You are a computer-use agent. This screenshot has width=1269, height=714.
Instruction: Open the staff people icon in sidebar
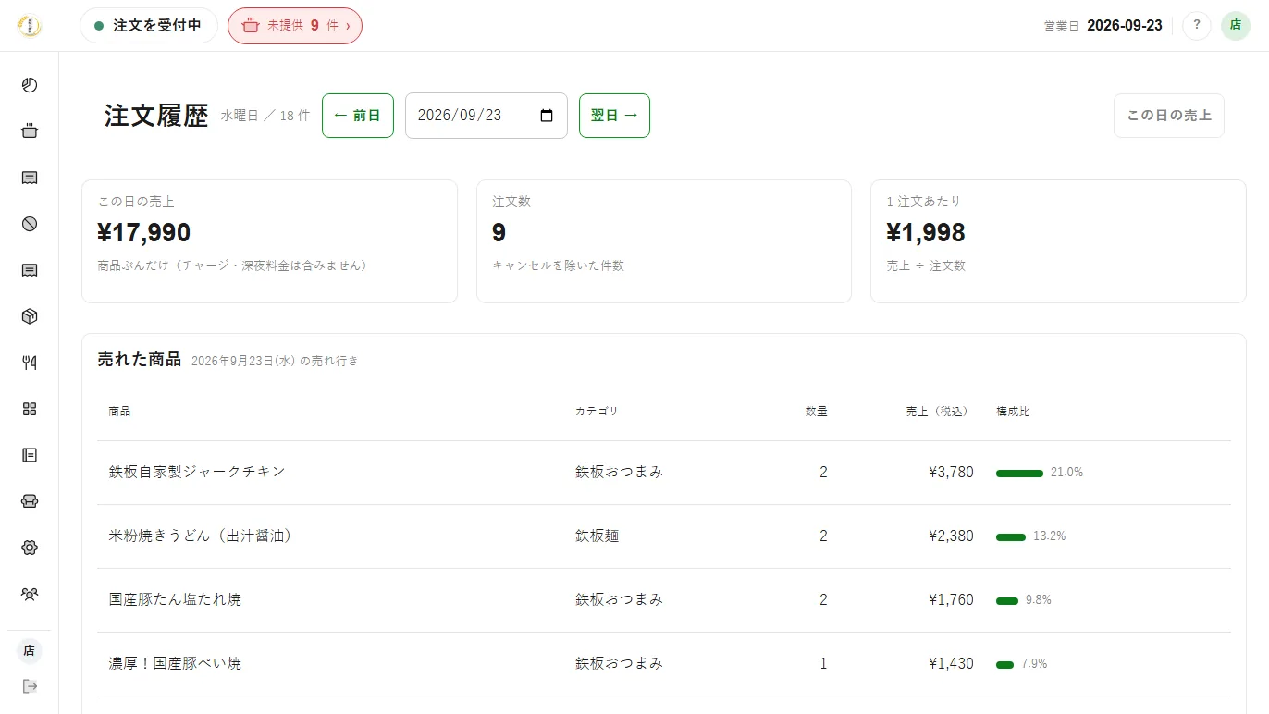click(30, 594)
